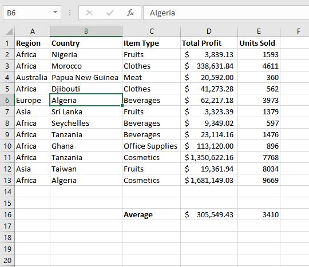Select the Djibouti cell
The height and width of the screenshot is (267, 309).
point(86,89)
